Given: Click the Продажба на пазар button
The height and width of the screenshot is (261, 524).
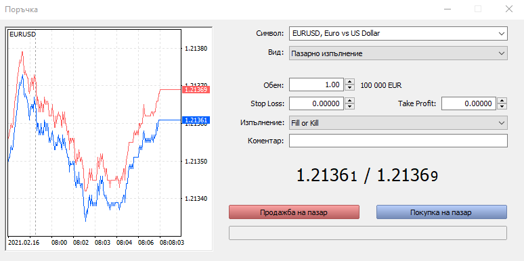Looking at the screenshot, I should point(294,212).
